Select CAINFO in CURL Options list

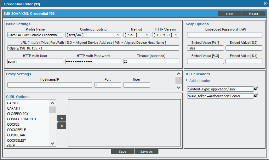(x=27, y=103)
